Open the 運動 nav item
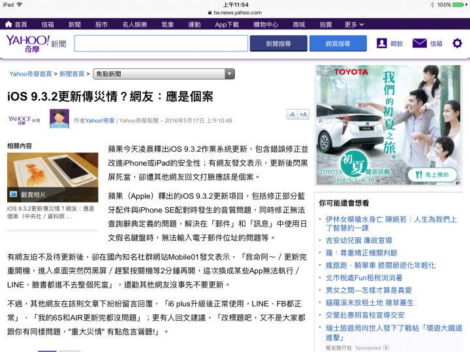The width and height of the screenshot is (470, 352). (195, 25)
